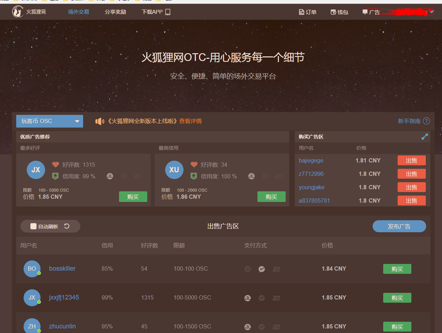
Task: Open user youngjake profile link
Action: pos(312,187)
